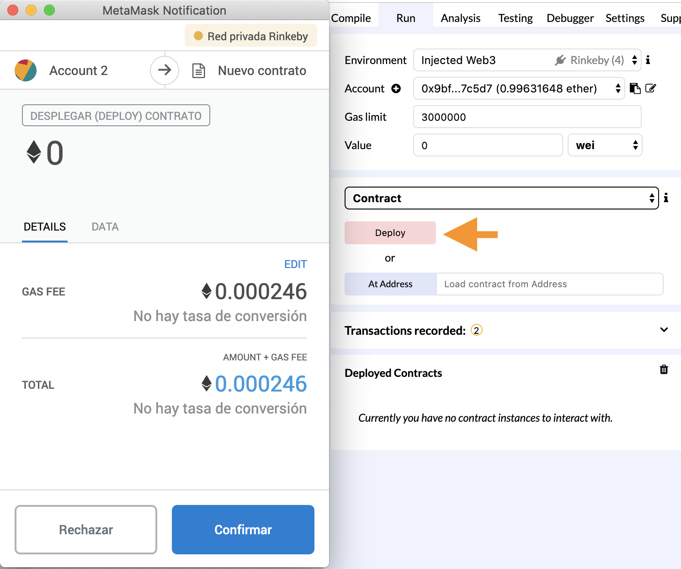This screenshot has height=569, width=681.
Task: Click the Nuevo contrato text
Action: tap(262, 70)
